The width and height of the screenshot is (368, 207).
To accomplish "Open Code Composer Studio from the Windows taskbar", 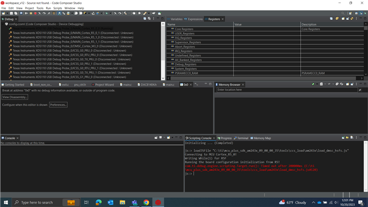I will [158, 202].
